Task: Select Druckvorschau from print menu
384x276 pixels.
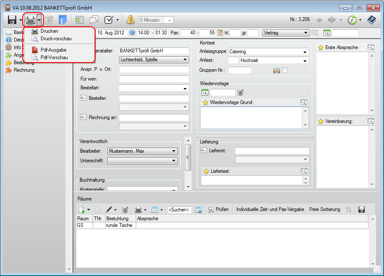Action: point(56,39)
